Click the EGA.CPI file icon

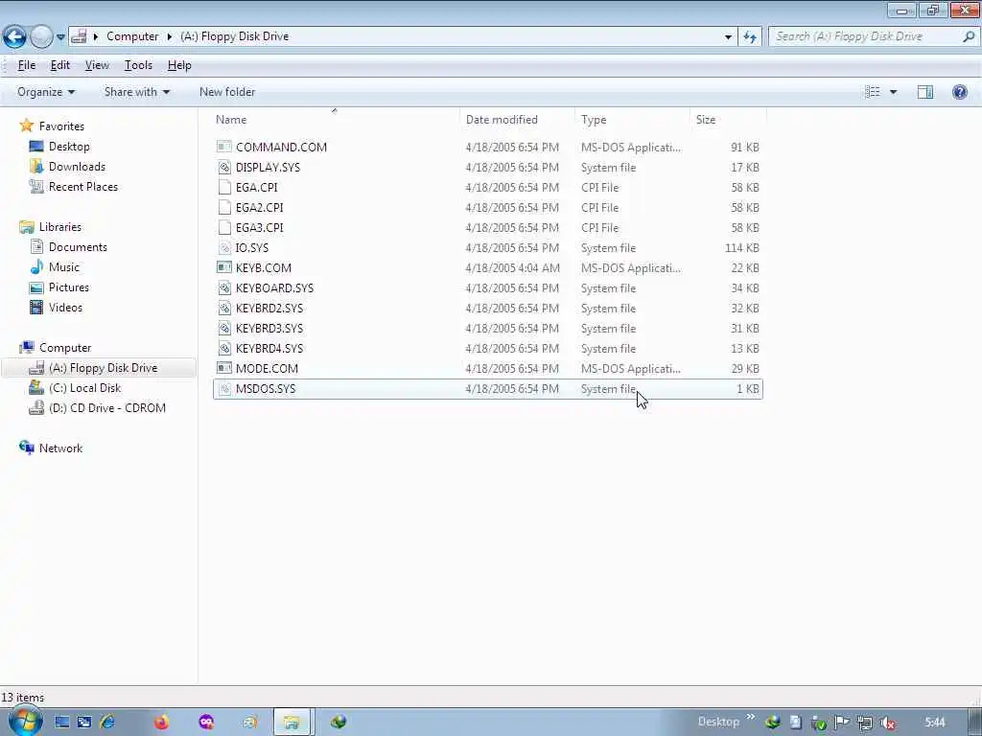(224, 187)
